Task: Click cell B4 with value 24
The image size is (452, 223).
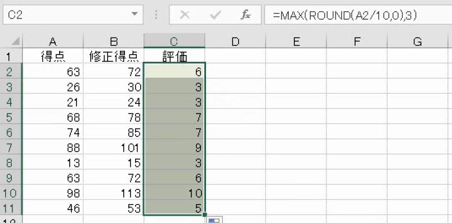Action: click(x=114, y=102)
